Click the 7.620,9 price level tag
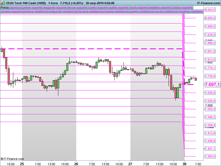The width and height of the screenshot is (221, 166). 210,101
